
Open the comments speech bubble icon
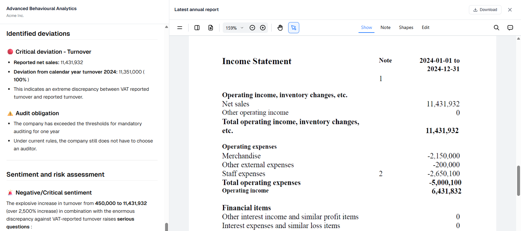pyautogui.click(x=510, y=28)
